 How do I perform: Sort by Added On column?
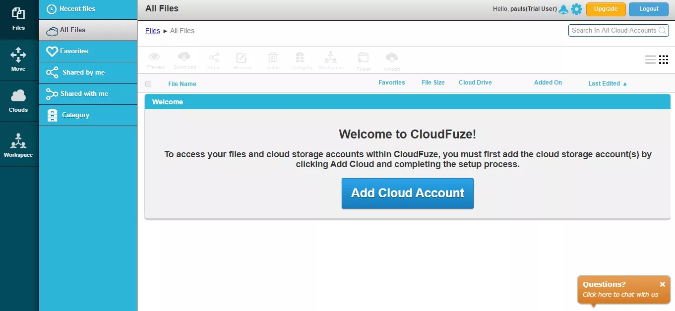548,83
